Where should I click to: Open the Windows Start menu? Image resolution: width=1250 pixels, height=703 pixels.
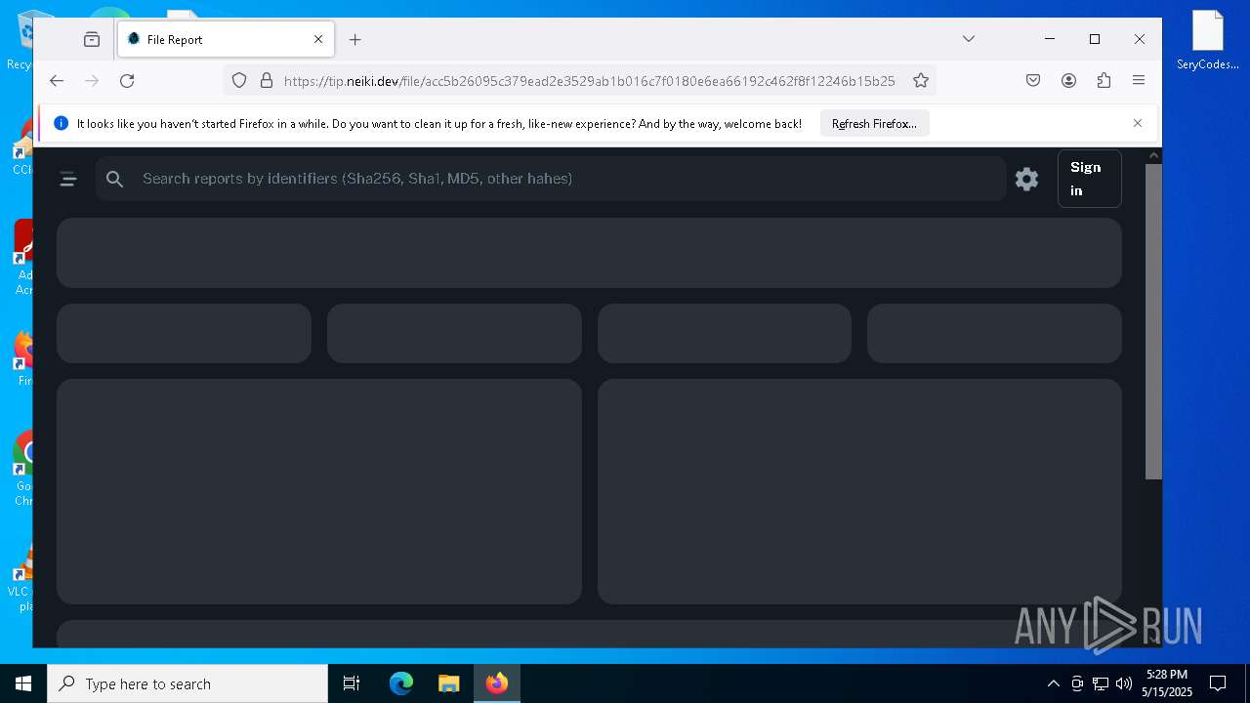tap(23, 683)
